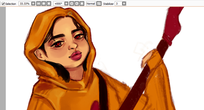Rotate canvas counterclockwise

(x=72, y=4)
